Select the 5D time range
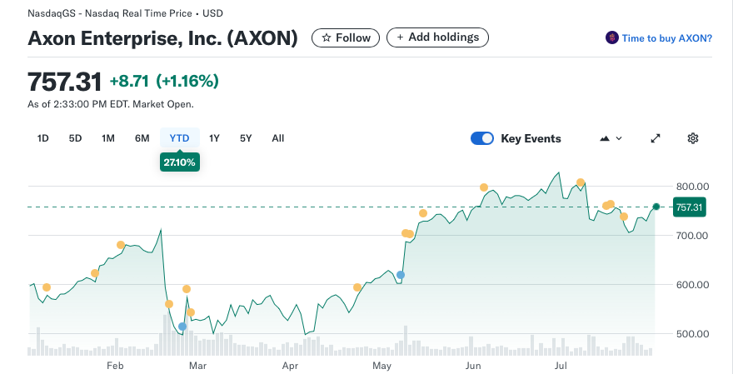 pos(75,138)
